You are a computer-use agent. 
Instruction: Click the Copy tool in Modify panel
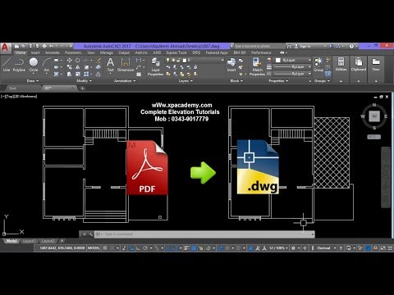[70, 67]
